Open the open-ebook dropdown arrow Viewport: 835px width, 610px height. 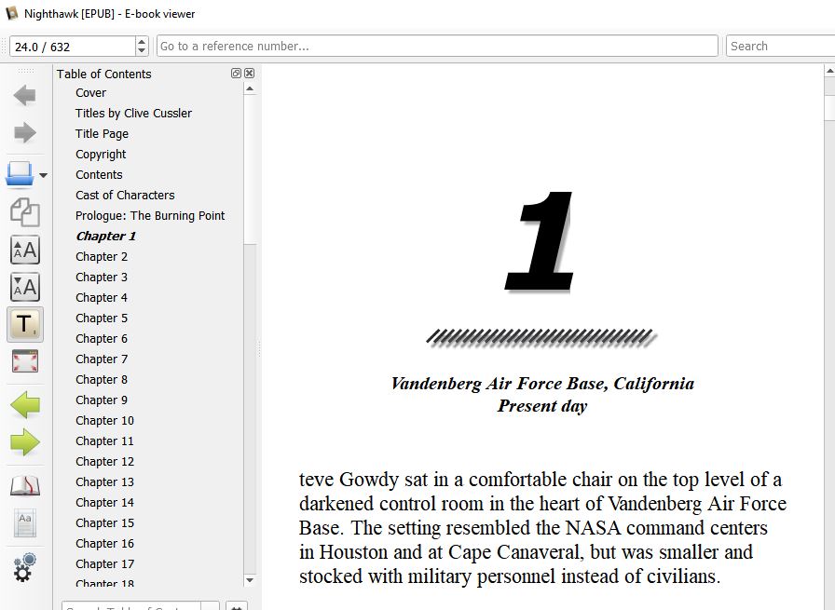[43, 175]
